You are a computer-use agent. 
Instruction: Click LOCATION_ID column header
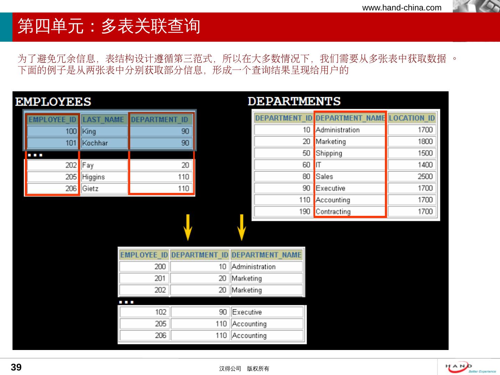(411, 118)
